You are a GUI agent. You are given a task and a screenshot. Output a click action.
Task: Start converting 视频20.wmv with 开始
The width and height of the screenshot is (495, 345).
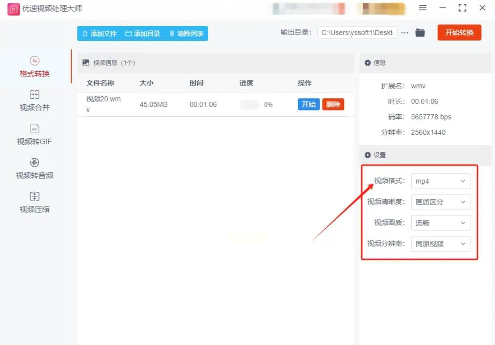[308, 104]
